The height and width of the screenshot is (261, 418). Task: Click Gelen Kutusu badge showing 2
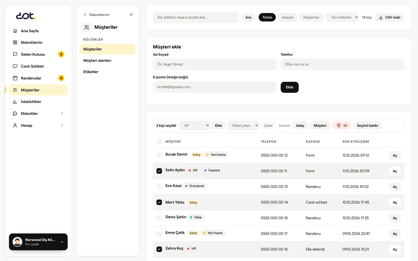point(61,54)
